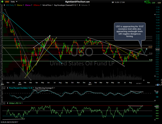Open the USO Daily legend dropdown

point(15,5)
